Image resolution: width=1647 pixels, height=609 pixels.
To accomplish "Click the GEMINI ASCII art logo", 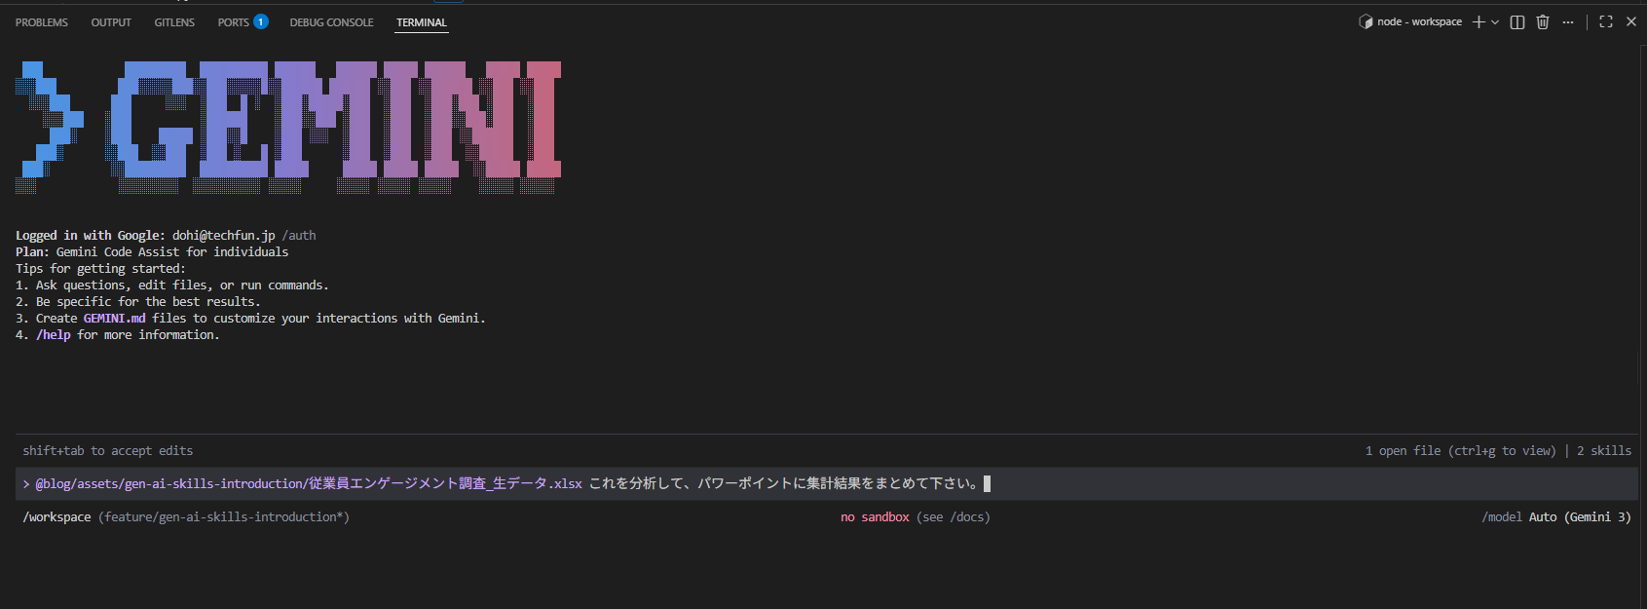I will coord(288,128).
